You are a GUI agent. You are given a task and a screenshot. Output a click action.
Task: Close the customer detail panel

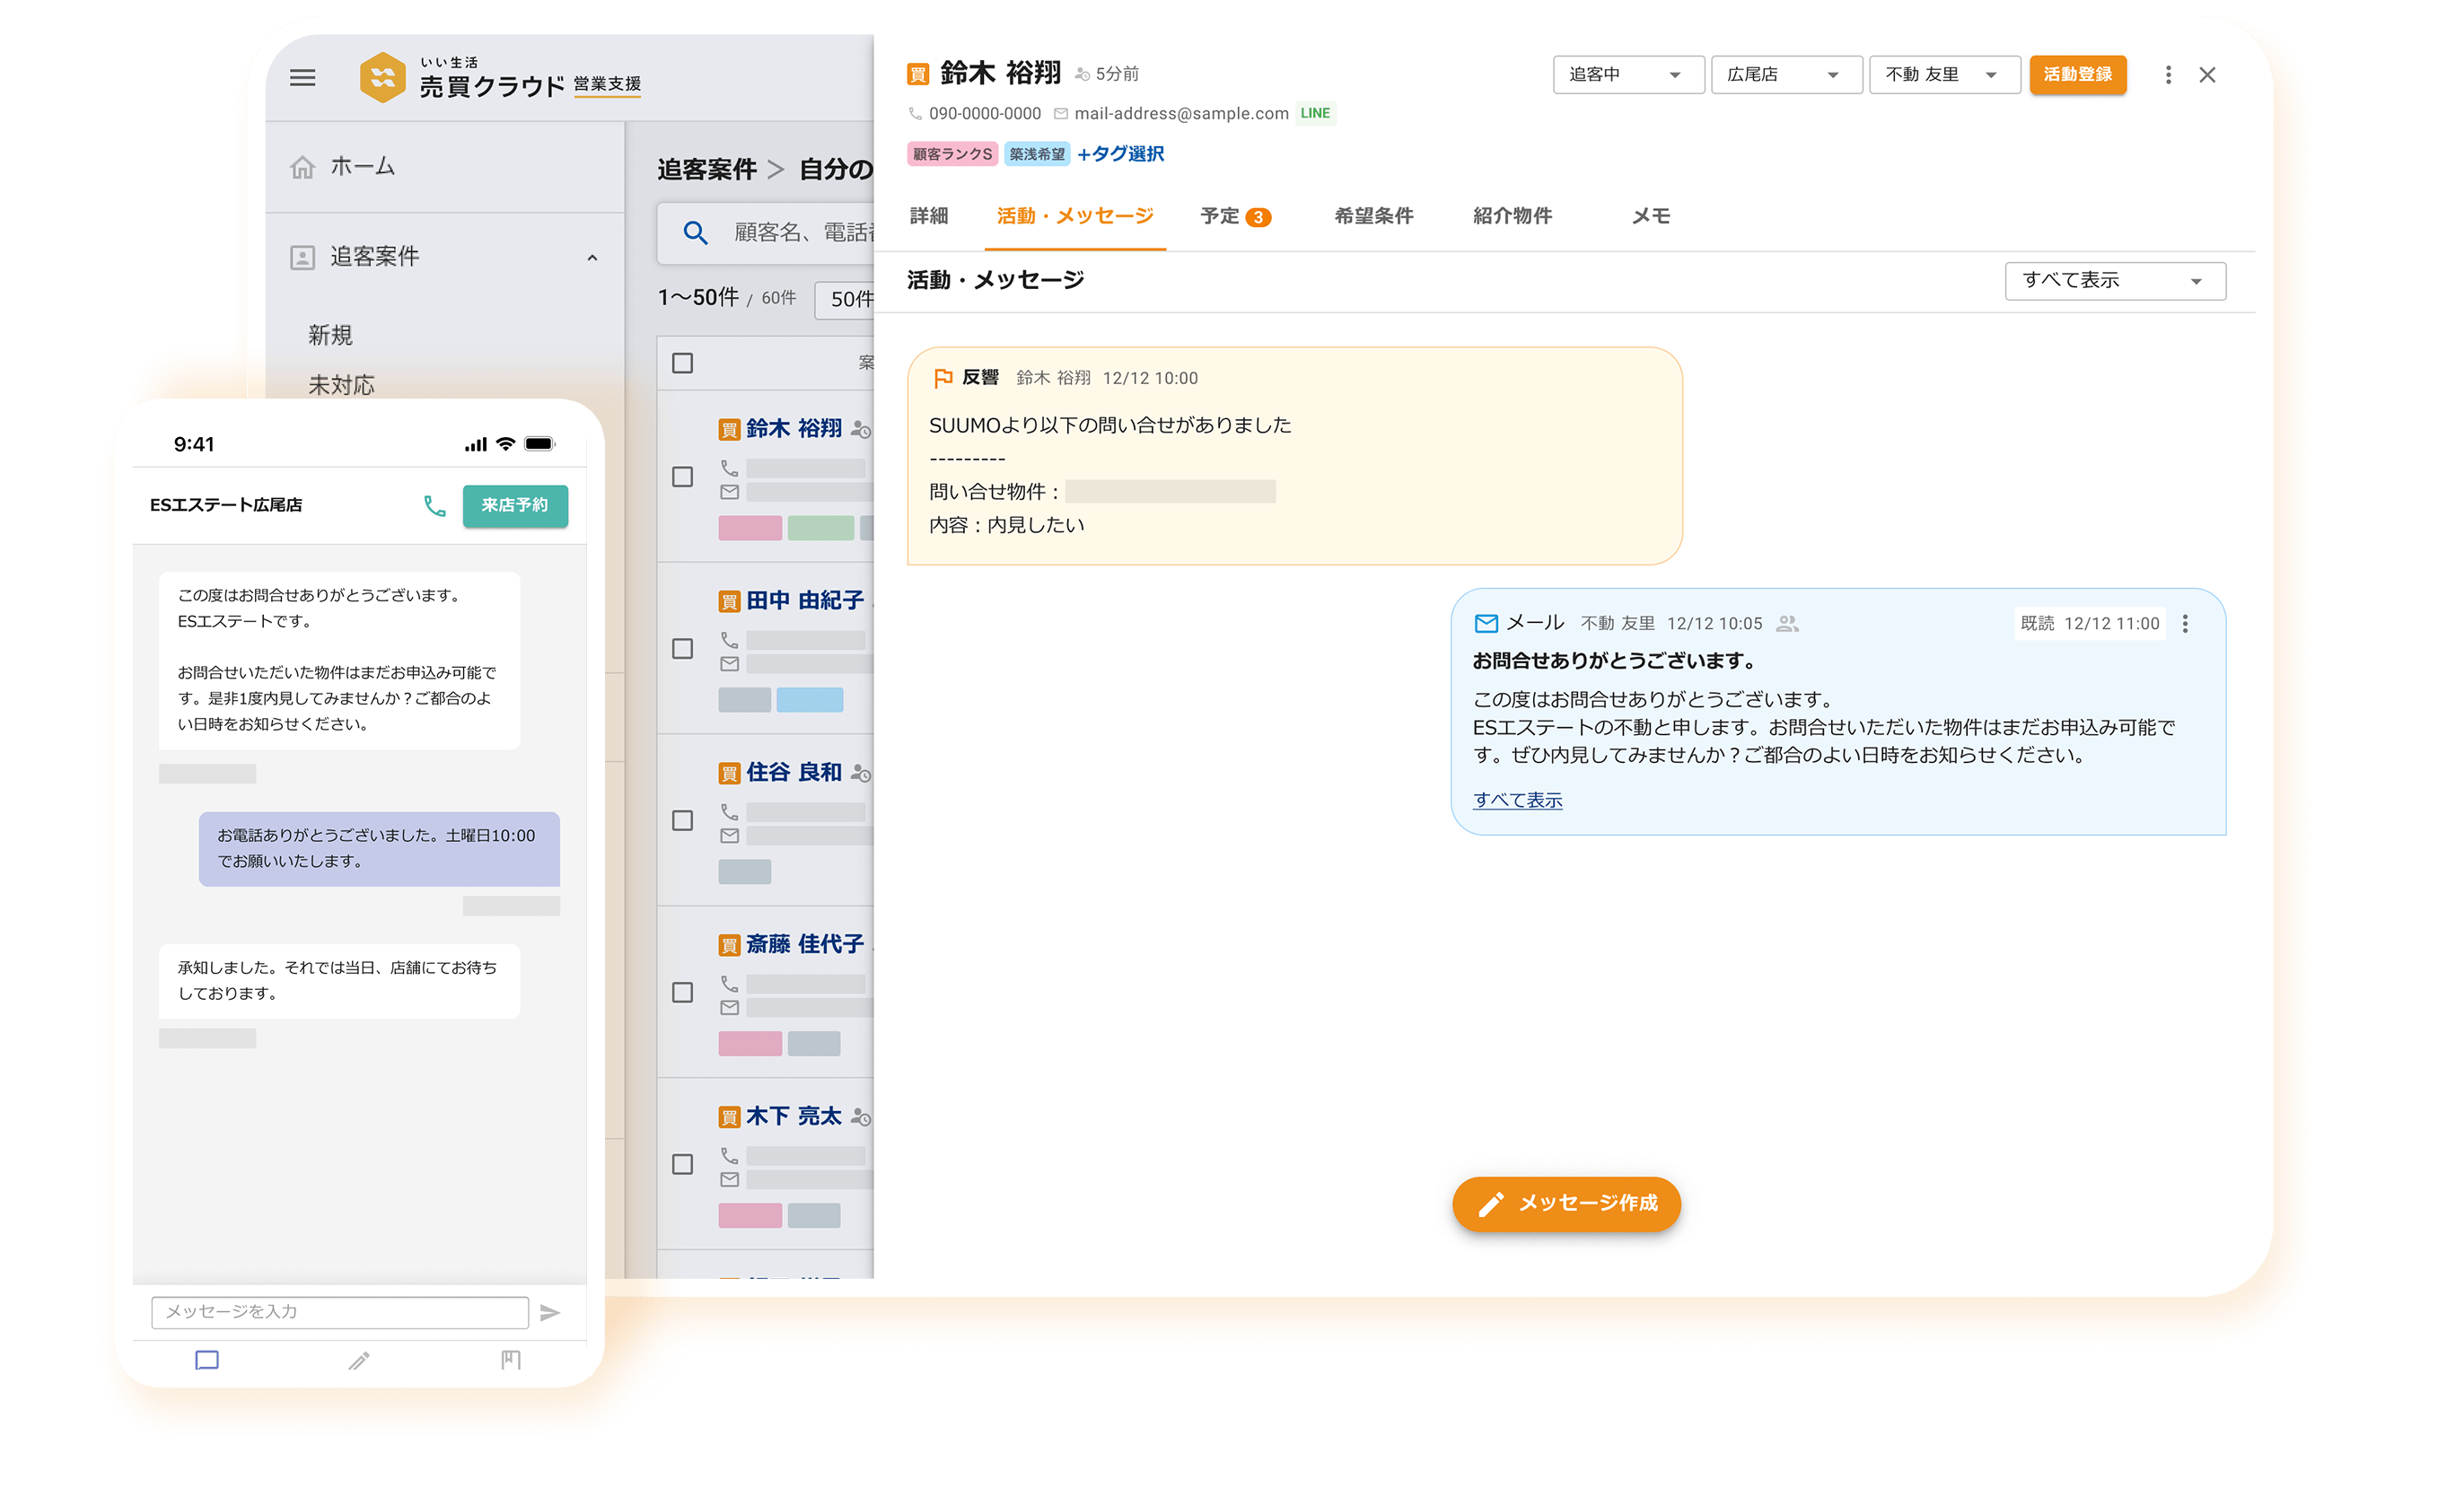coord(2208,75)
